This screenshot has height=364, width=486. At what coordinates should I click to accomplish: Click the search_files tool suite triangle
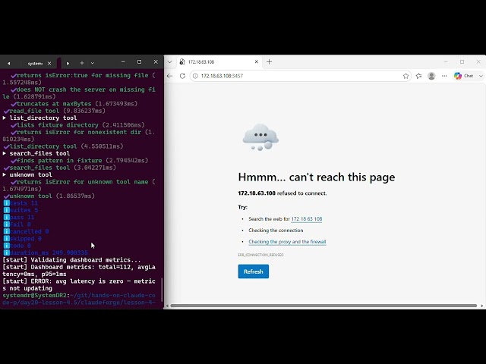click(x=5, y=153)
